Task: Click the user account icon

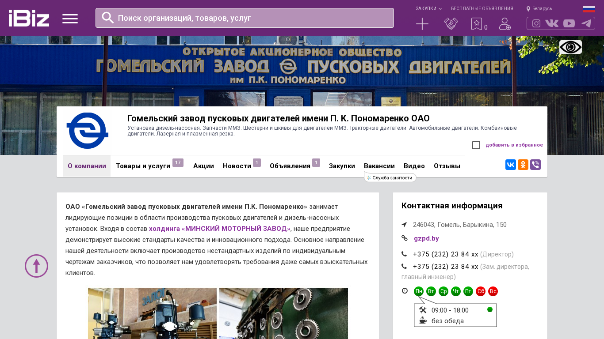Action: [x=505, y=24]
